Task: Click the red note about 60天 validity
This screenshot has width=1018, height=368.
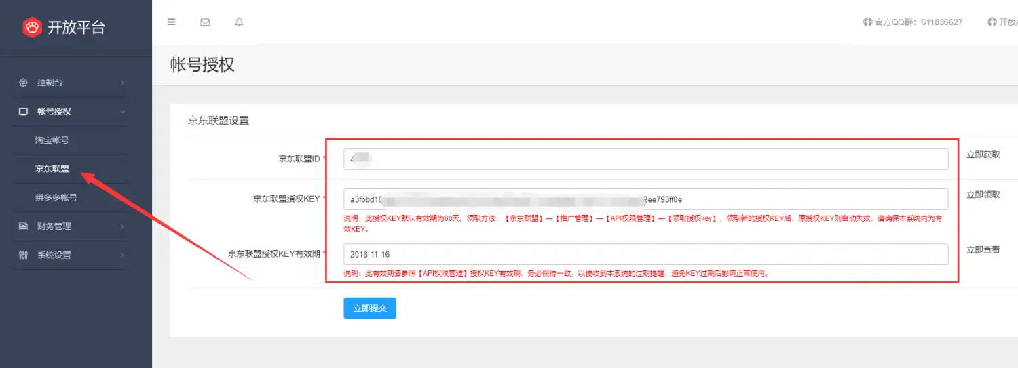Action: [x=643, y=224]
